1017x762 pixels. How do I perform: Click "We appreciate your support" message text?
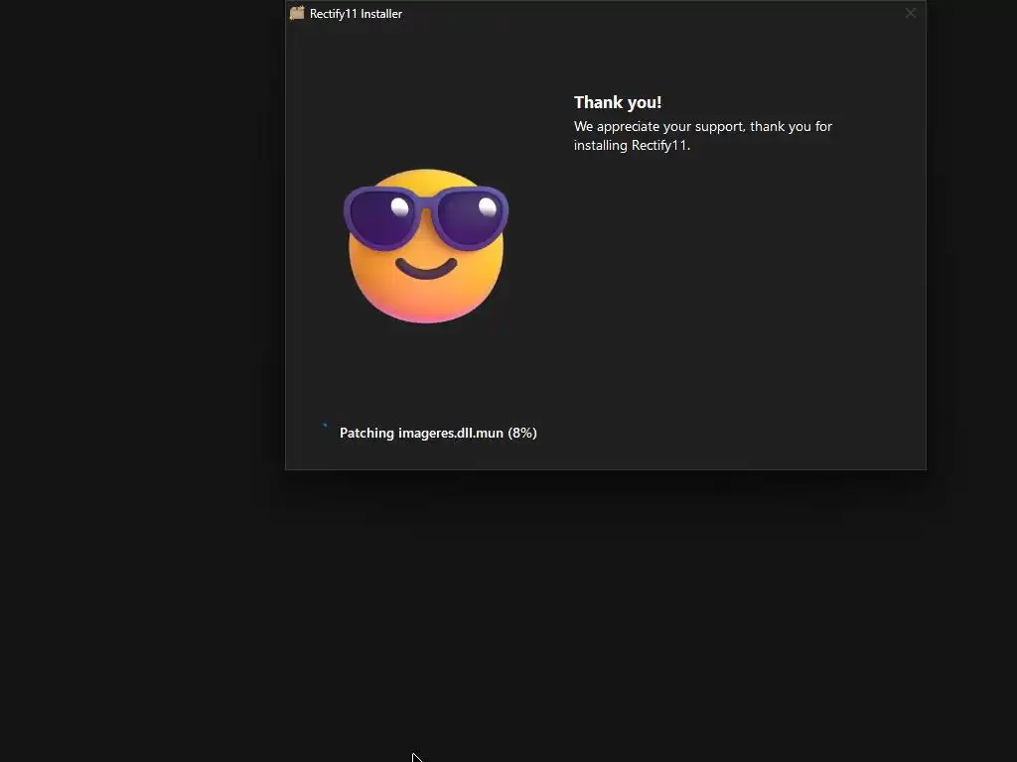pyautogui.click(x=702, y=135)
